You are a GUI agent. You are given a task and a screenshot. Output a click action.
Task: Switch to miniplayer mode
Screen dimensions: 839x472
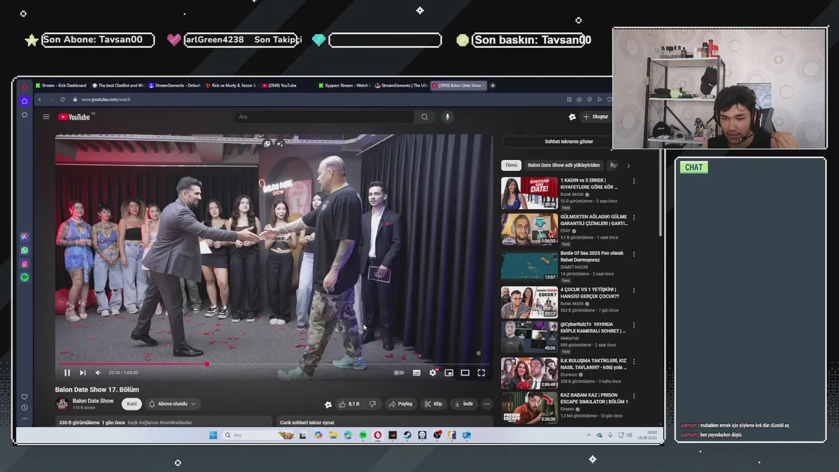click(449, 372)
